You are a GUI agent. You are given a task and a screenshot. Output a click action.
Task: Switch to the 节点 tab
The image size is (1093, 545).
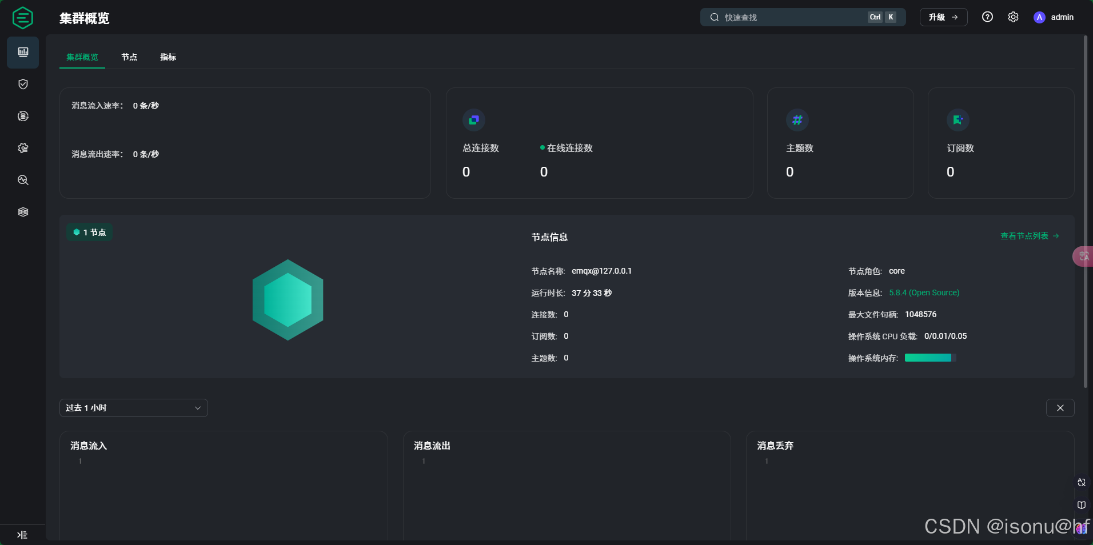(129, 57)
